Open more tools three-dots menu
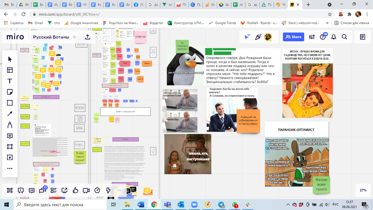This screenshot has height=210, width=373. pos(10,168)
